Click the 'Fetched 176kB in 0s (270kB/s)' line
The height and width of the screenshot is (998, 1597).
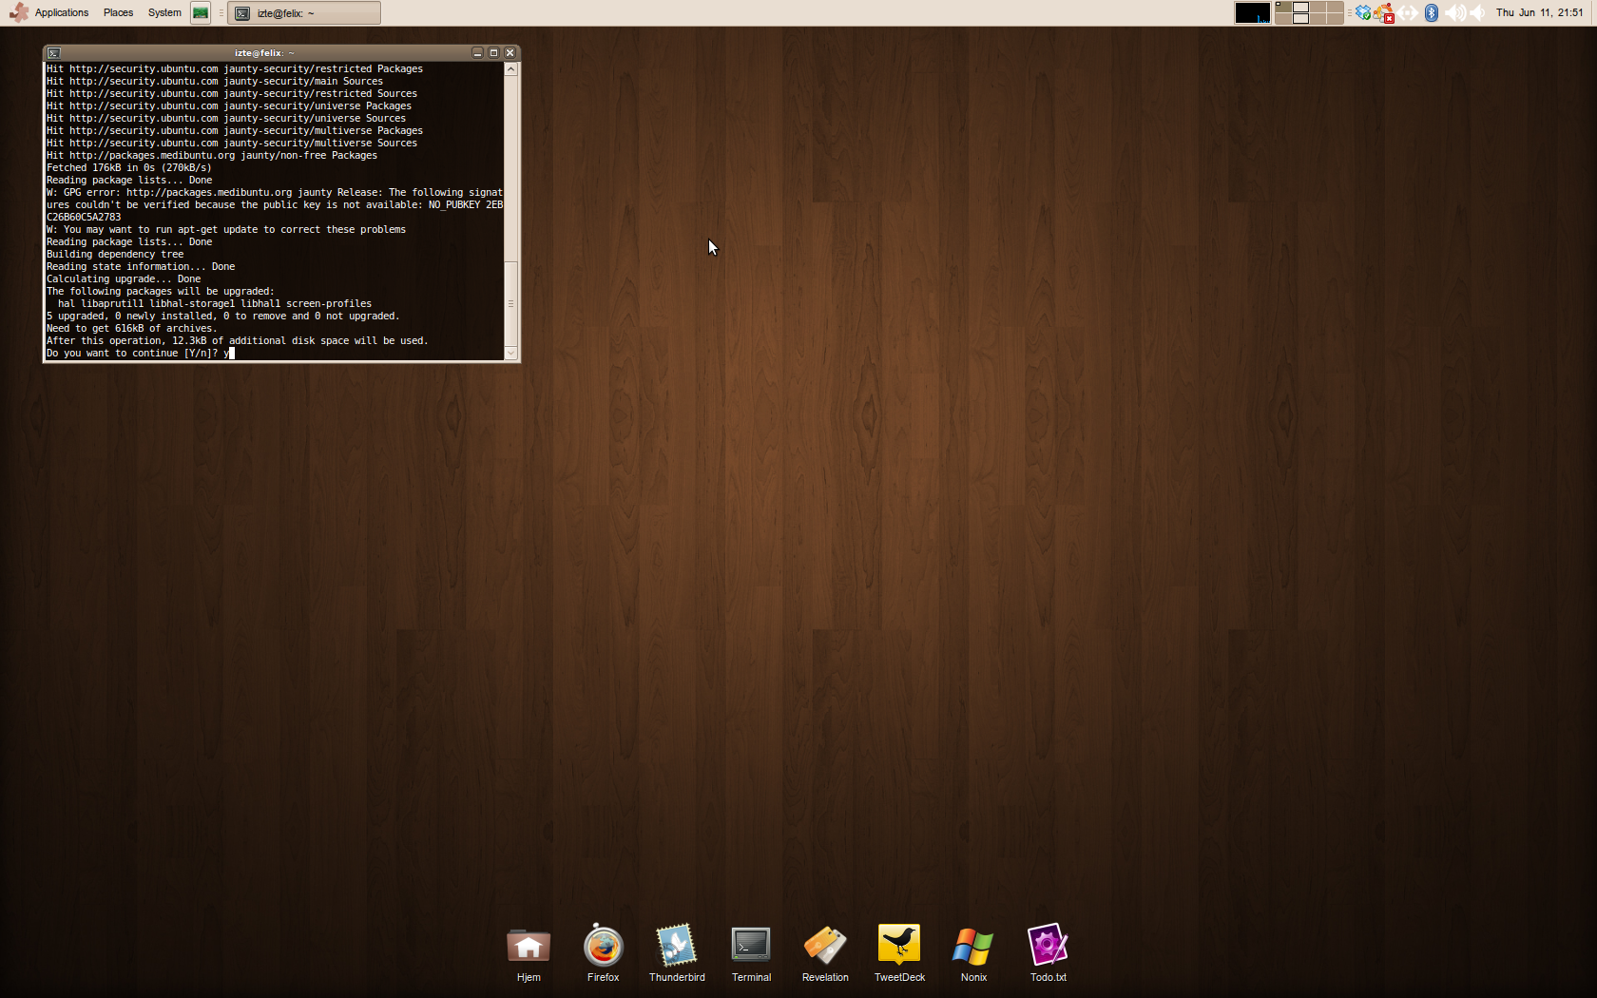click(129, 168)
